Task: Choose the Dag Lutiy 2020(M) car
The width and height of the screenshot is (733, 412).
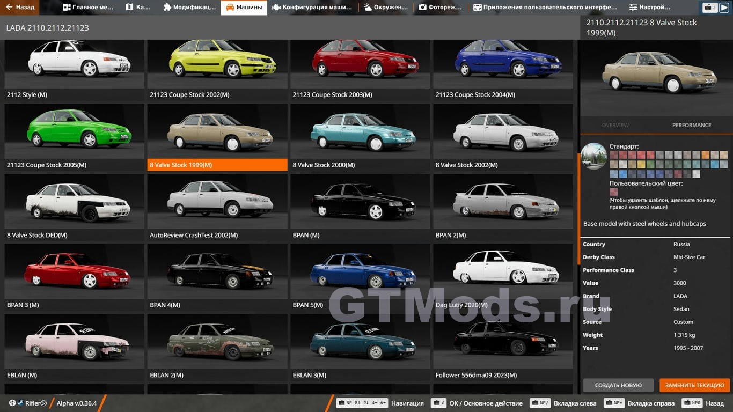Action: coord(503,277)
